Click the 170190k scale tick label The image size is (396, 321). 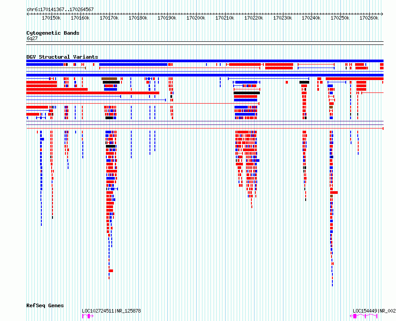point(167,18)
